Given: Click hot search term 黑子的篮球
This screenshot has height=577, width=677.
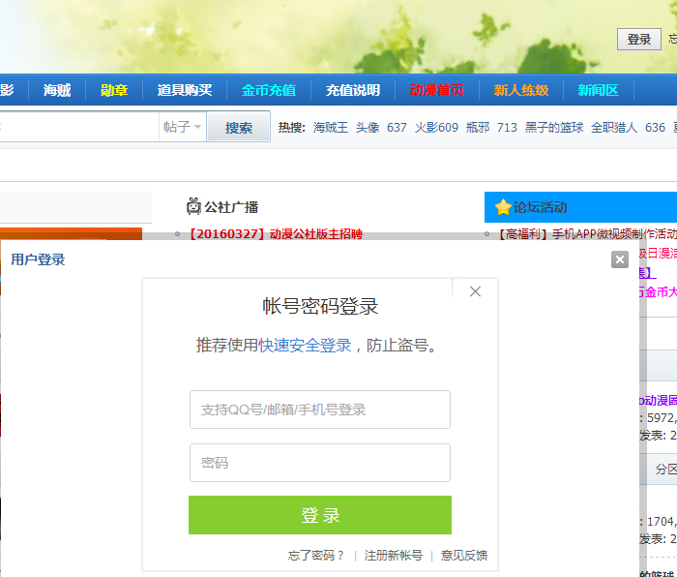Looking at the screenshot, I should click(x=554, y=128).
